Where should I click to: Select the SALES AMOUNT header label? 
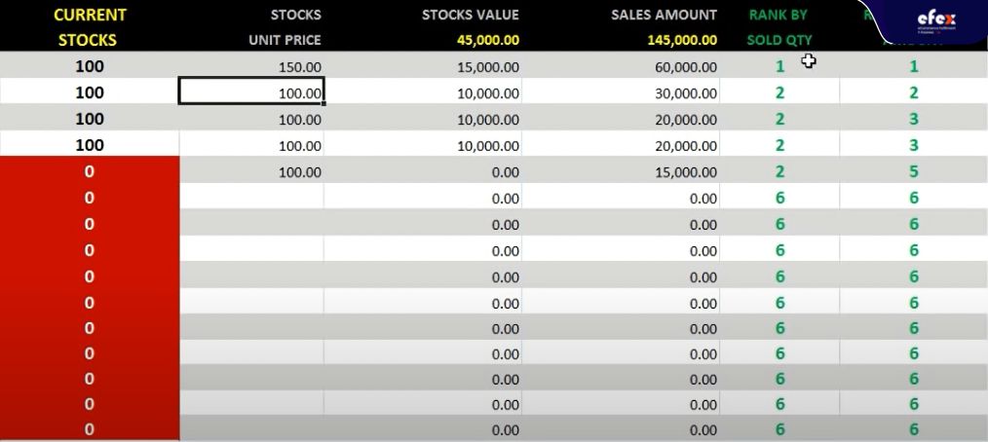(x=664, y=15)
